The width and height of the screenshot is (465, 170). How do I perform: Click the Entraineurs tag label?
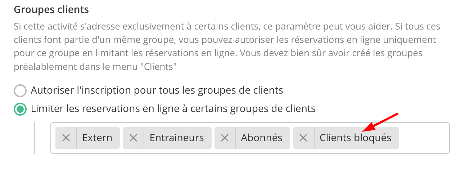(x=177, y=138)
